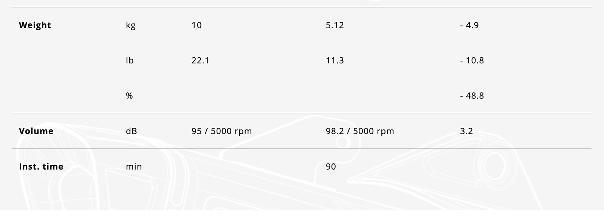
Task: Click the Volume row label
Action: [x=36, y=131]
